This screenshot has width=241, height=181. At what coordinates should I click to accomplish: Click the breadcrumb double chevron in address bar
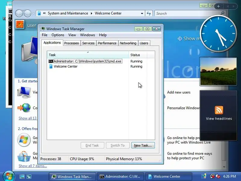pos(44,13)
